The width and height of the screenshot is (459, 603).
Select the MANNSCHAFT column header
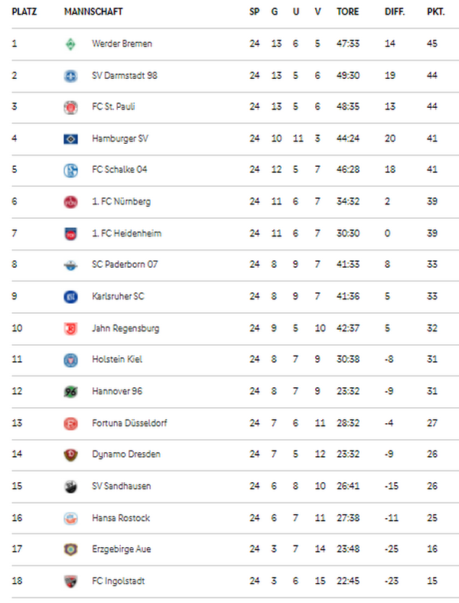[x=93, y=12]
